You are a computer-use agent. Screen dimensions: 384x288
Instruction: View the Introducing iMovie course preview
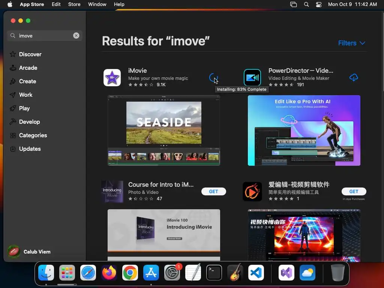(164, 235)
